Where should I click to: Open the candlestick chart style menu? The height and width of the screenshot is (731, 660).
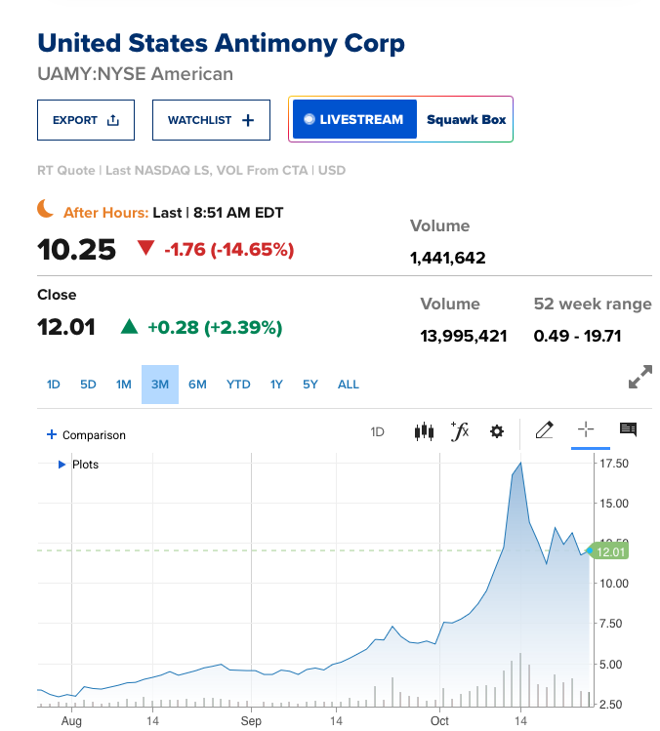click(424, 431)
